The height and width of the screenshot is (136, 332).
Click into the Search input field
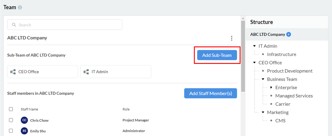(x=68, y=25)
